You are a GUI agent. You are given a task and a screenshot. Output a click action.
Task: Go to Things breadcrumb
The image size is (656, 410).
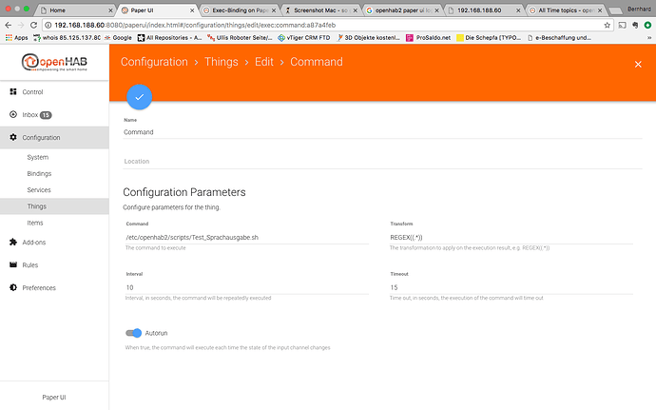coord(222,62)
